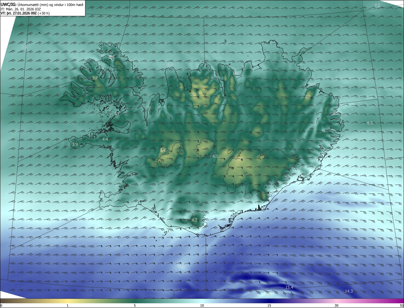Click the 2.9 value label on the map
Image resolution: width=404 pixels, height=308 pixels.
(x=307, y=97)
